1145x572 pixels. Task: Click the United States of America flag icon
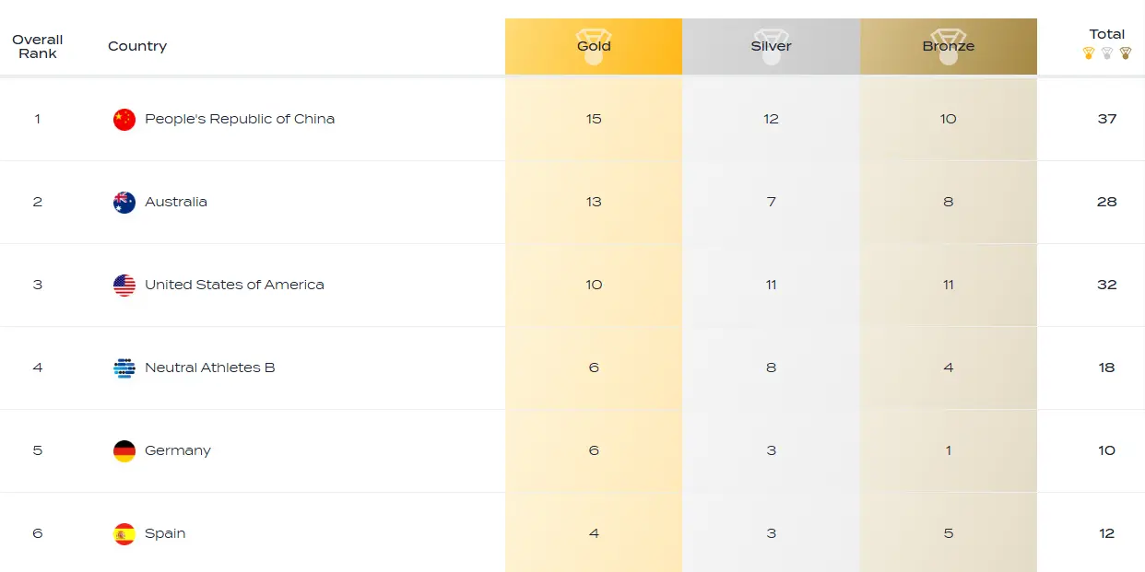pyautogui.click(x=124, y=286)
